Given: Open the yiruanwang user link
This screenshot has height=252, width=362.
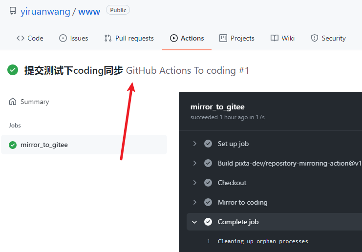Looking at the screenshot, I should click(45, 11).
